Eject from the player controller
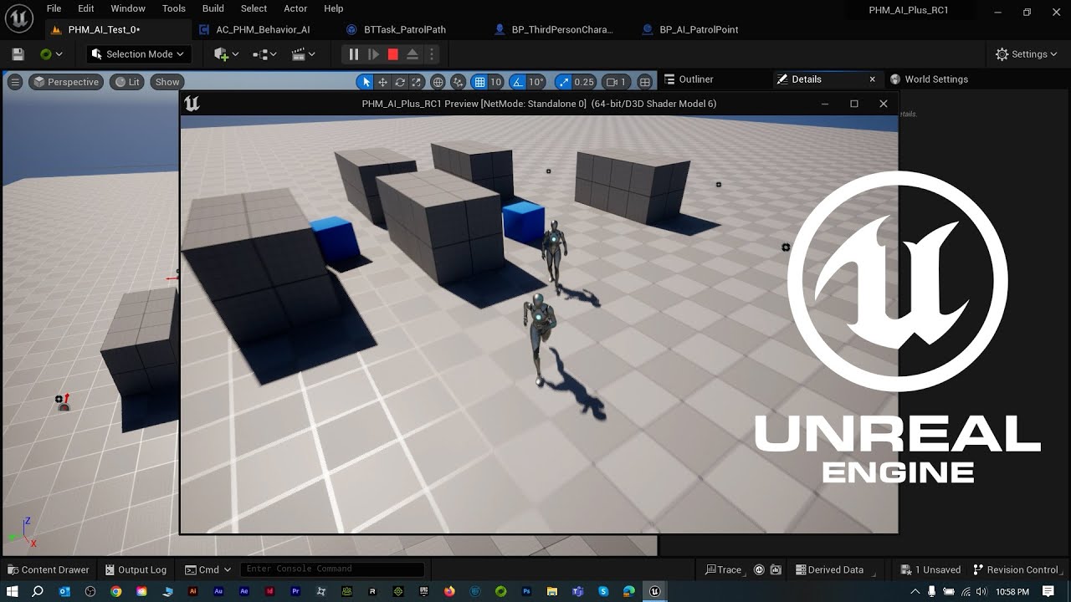 [413, 54]
